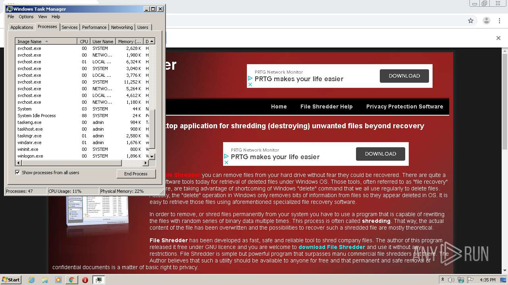Open Chrome three-dot menu

[499, 21]
